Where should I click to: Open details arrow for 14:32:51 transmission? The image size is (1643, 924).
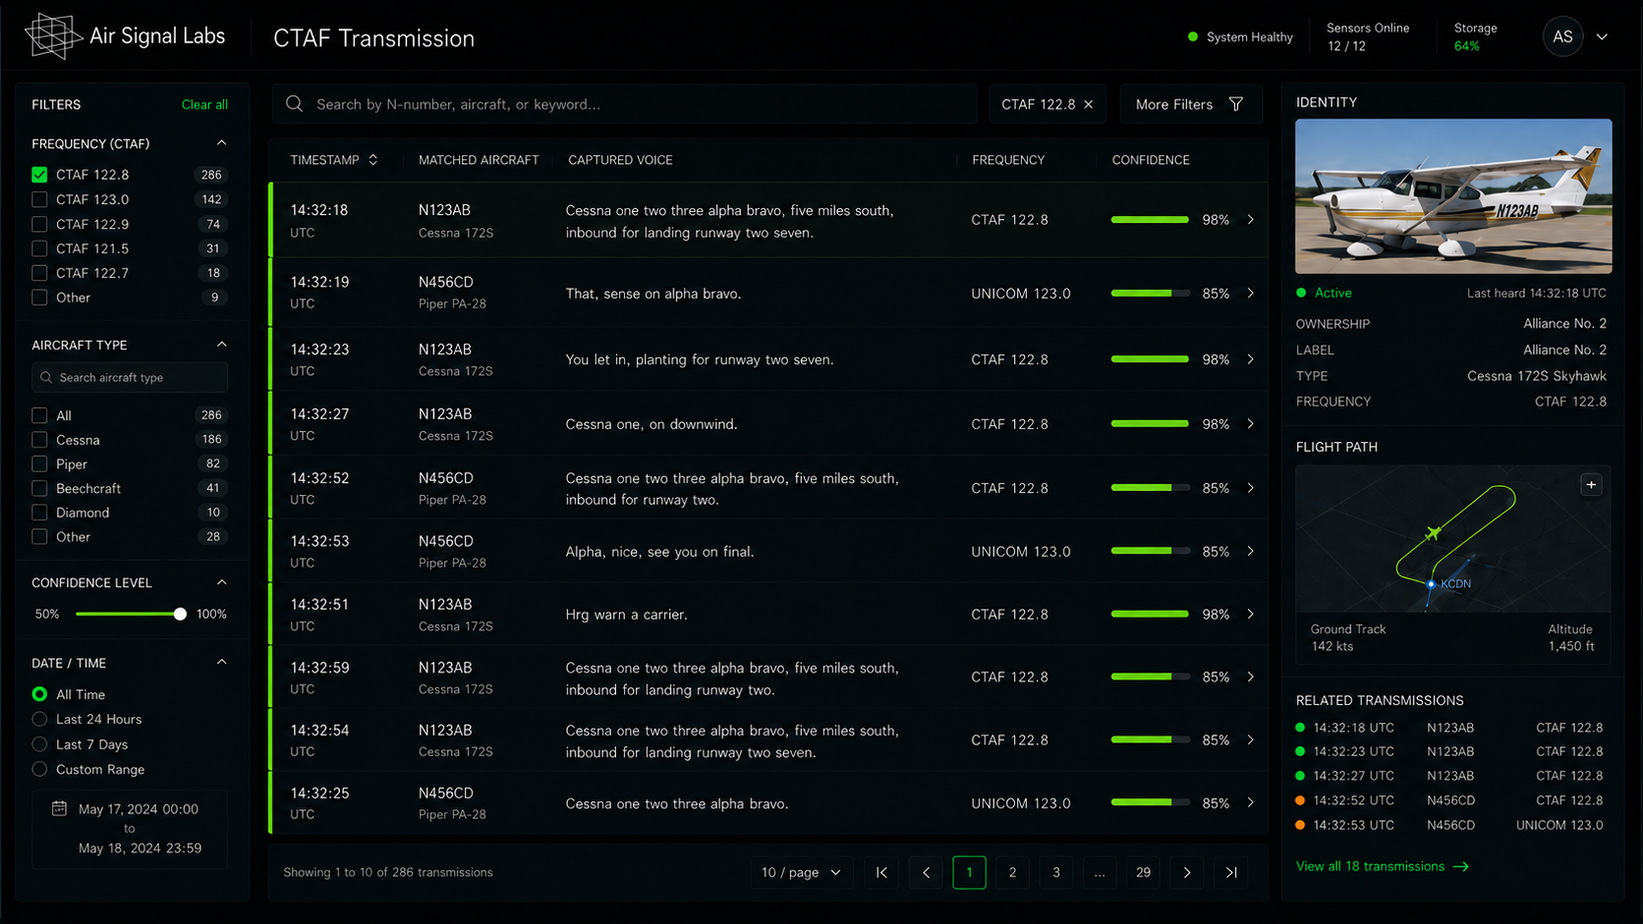[1250, 614]
